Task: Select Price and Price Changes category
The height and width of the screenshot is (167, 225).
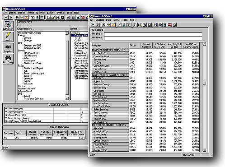Action: pyautogui.click(x=29, y=33)
